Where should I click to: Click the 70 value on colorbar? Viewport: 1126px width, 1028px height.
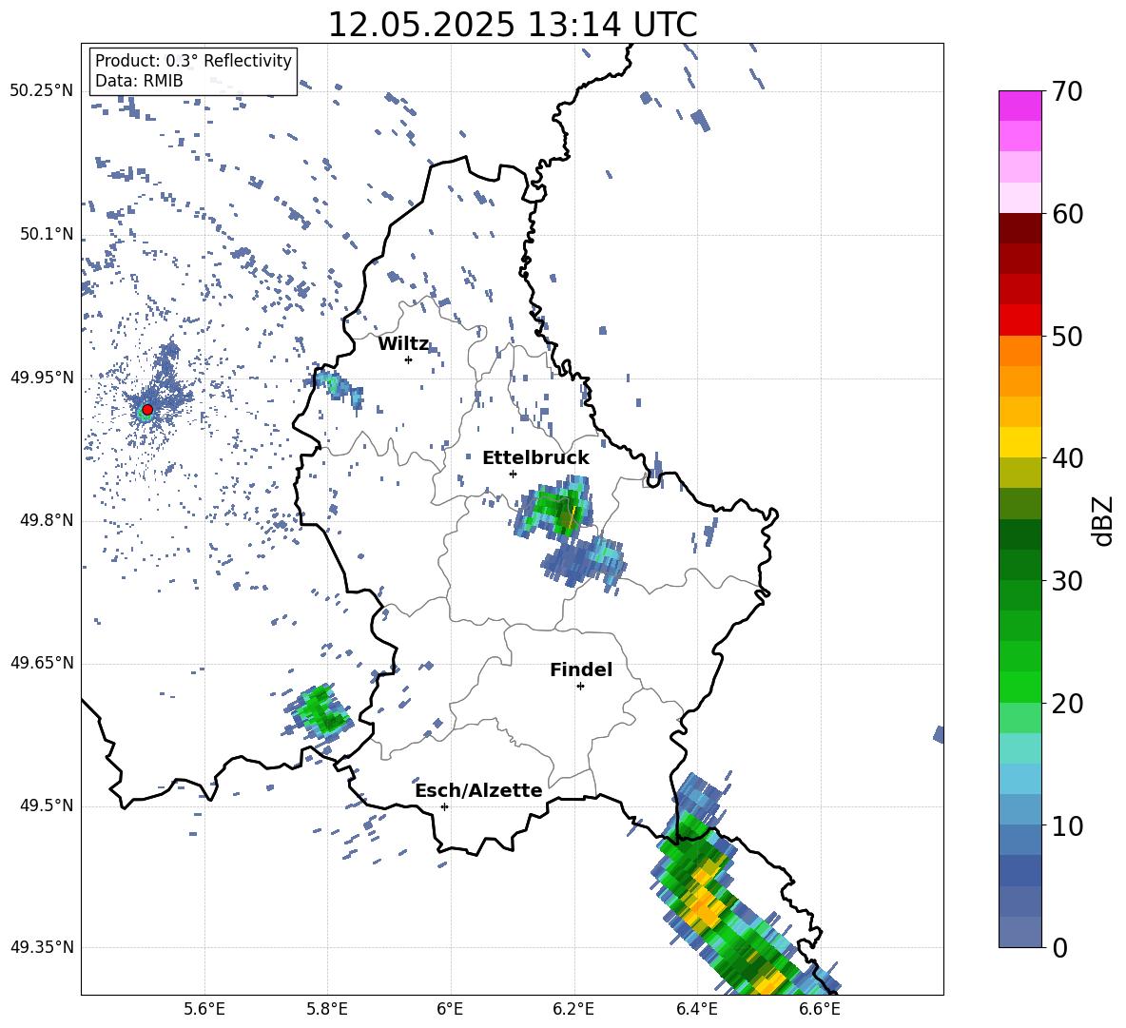[1067, 92]
